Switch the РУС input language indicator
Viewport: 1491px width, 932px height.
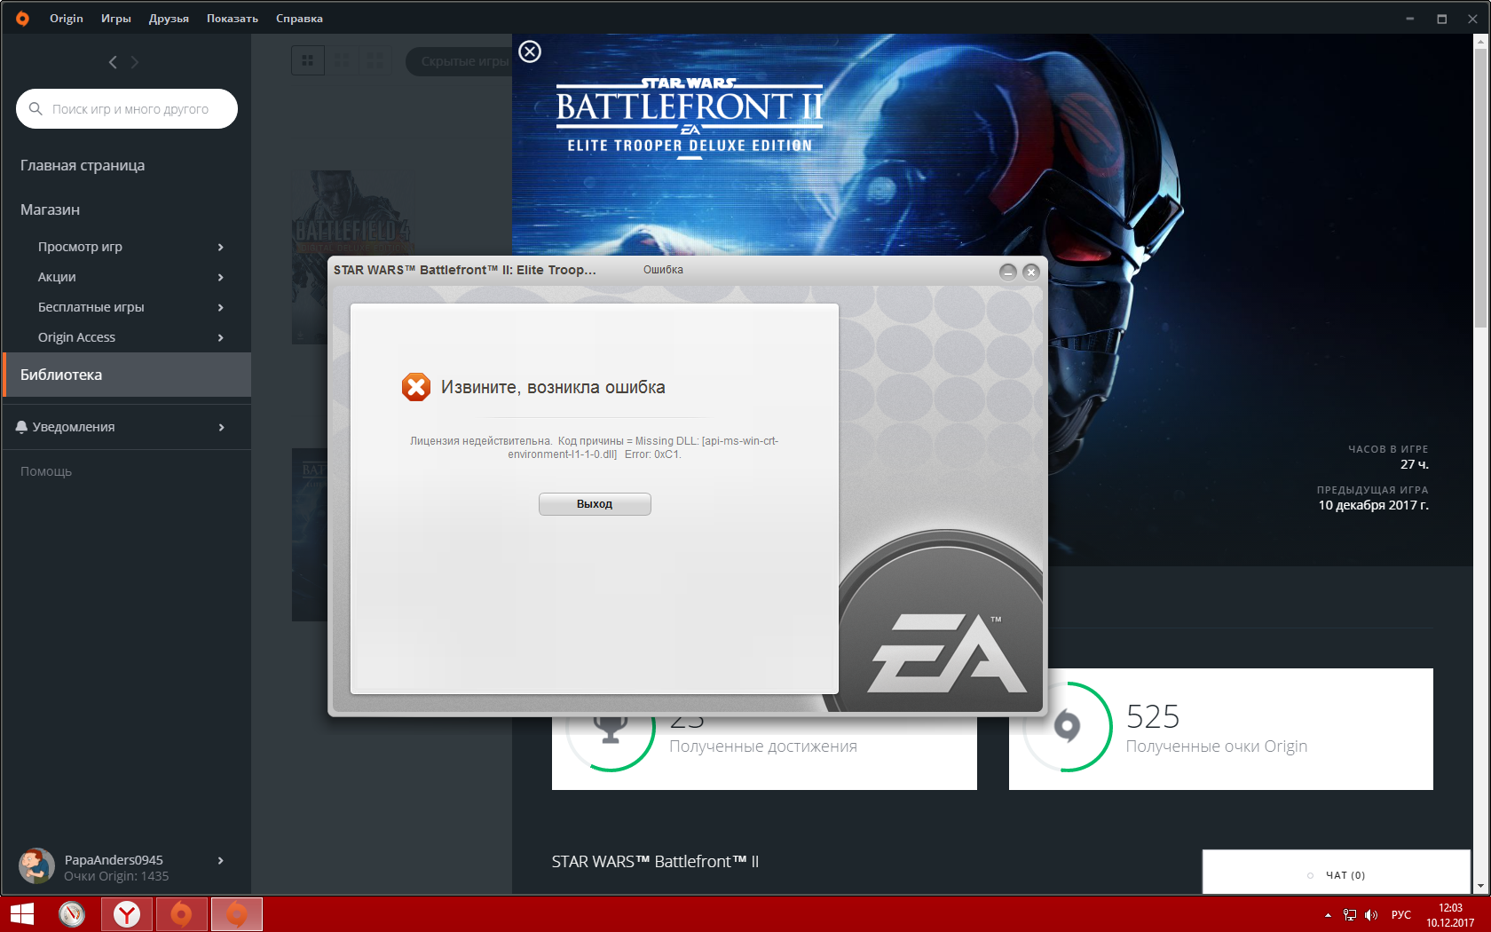click(x=1401, y=915)
